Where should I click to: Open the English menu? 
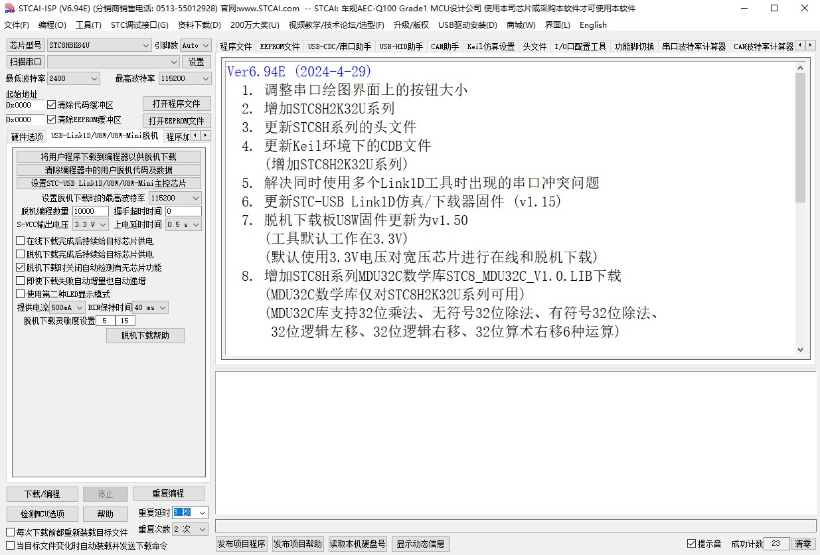point(593,25)
